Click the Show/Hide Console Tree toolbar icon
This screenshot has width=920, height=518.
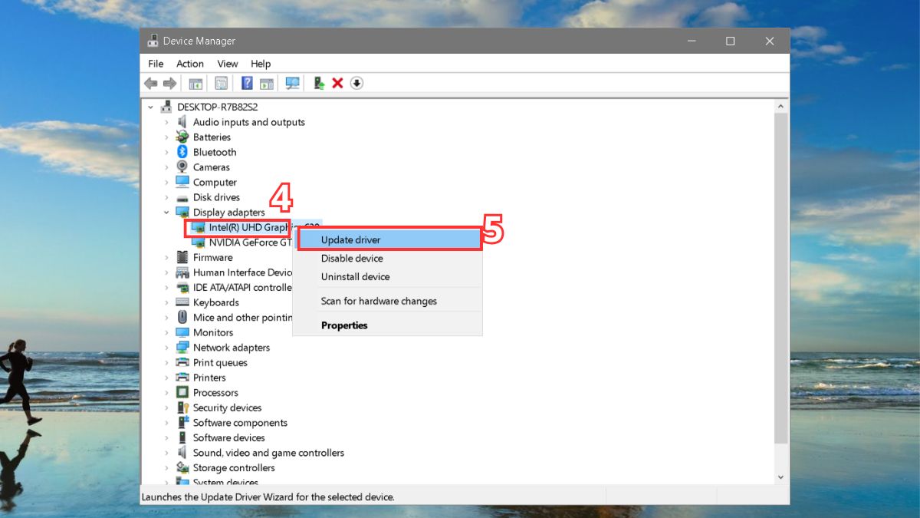(195, 83)
